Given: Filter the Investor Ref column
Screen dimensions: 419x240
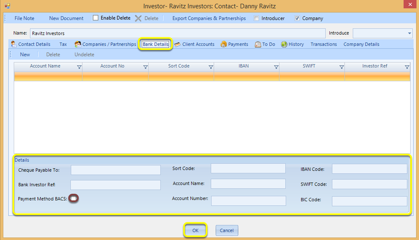Looking at the screenshot, I should [407, 67].
